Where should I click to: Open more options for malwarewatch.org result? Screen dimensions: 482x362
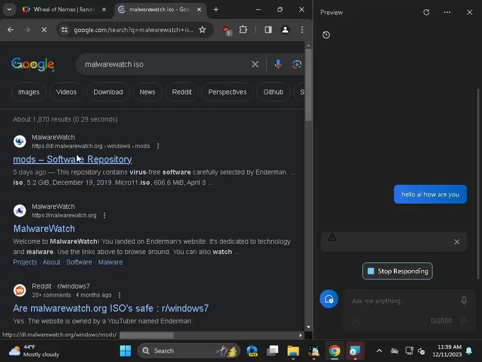coord(104,215)
